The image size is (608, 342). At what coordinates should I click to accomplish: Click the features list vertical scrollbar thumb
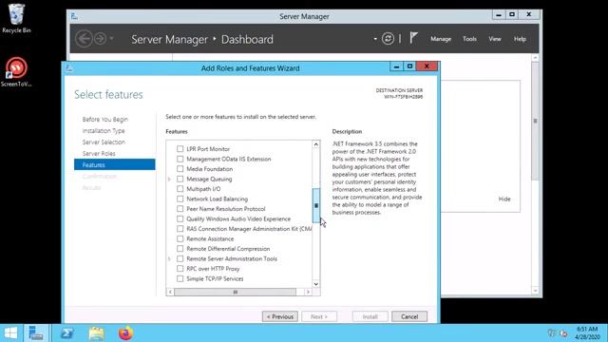point(316,205)
